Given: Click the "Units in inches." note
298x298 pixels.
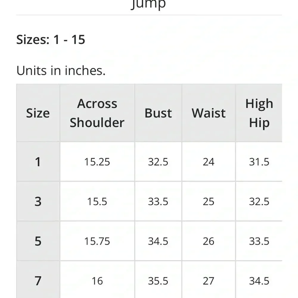Looking at the screenshot, I should (x=61, y=71).
